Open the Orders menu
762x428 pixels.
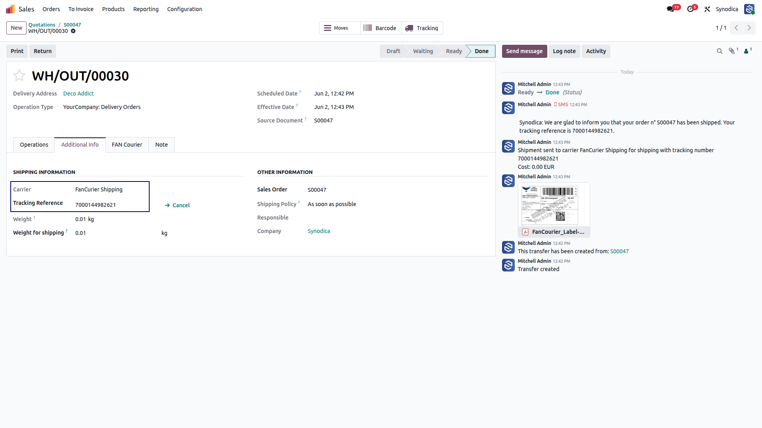click(51, 9)
